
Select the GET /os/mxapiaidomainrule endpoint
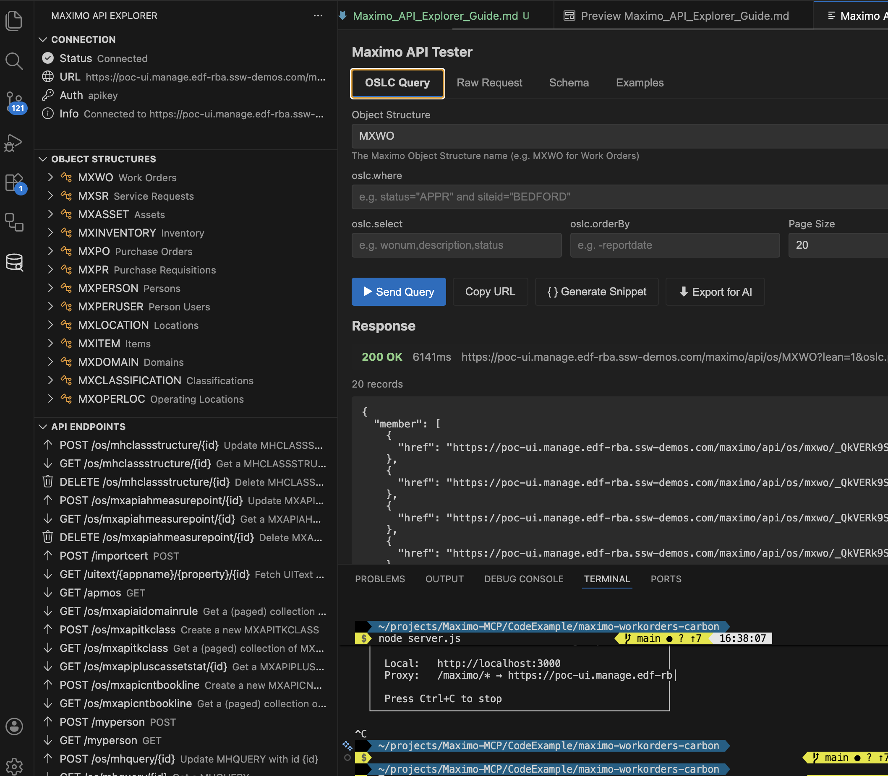(x=186, y=611)
